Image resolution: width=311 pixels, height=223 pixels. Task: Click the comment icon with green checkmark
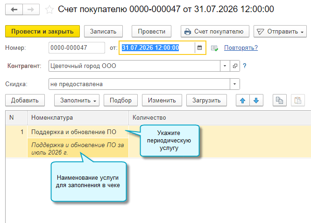(x=214, y=48)
